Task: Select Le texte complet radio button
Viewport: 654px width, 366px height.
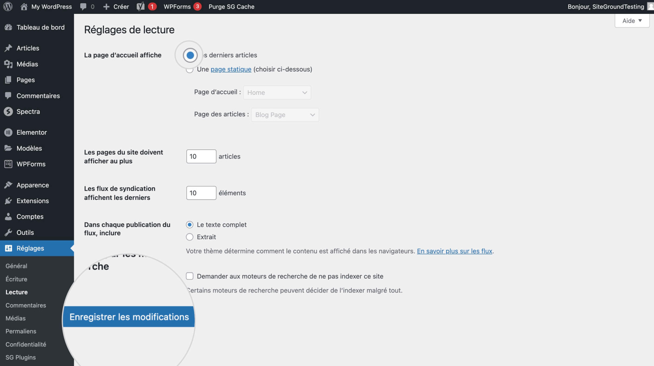Action: [x=190, y=225]
